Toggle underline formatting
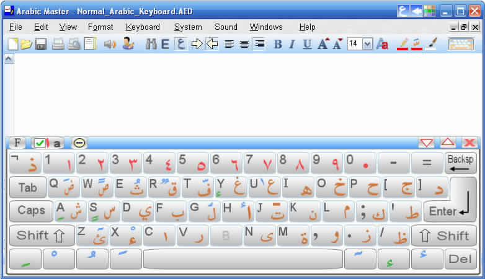This screenshot has height=279, width=485. tap(307, 45)
